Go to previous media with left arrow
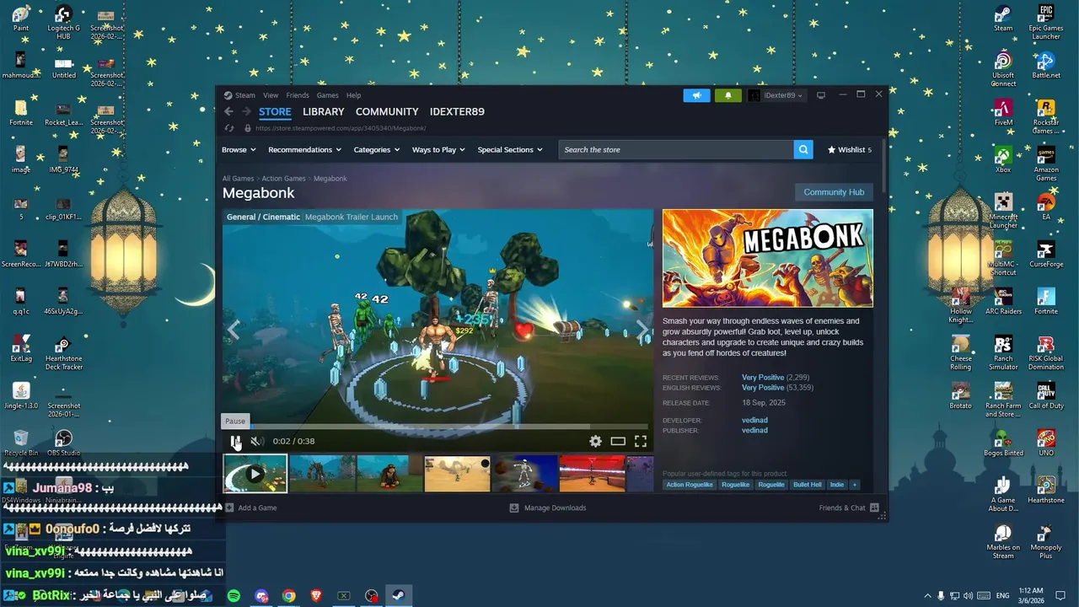This screenshot has width=1079, height=607. click(x=234, y=330)
